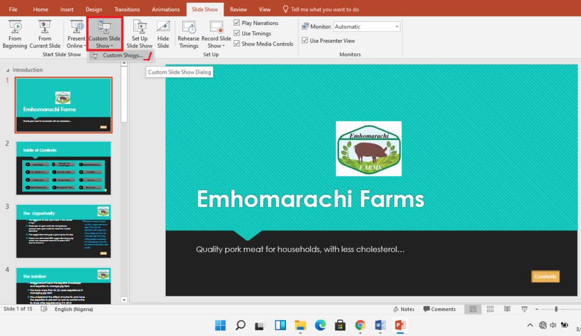This screenshot has height=336, width=581.
Task: Adjust the zoom slider handle
Action: (556, 309)
